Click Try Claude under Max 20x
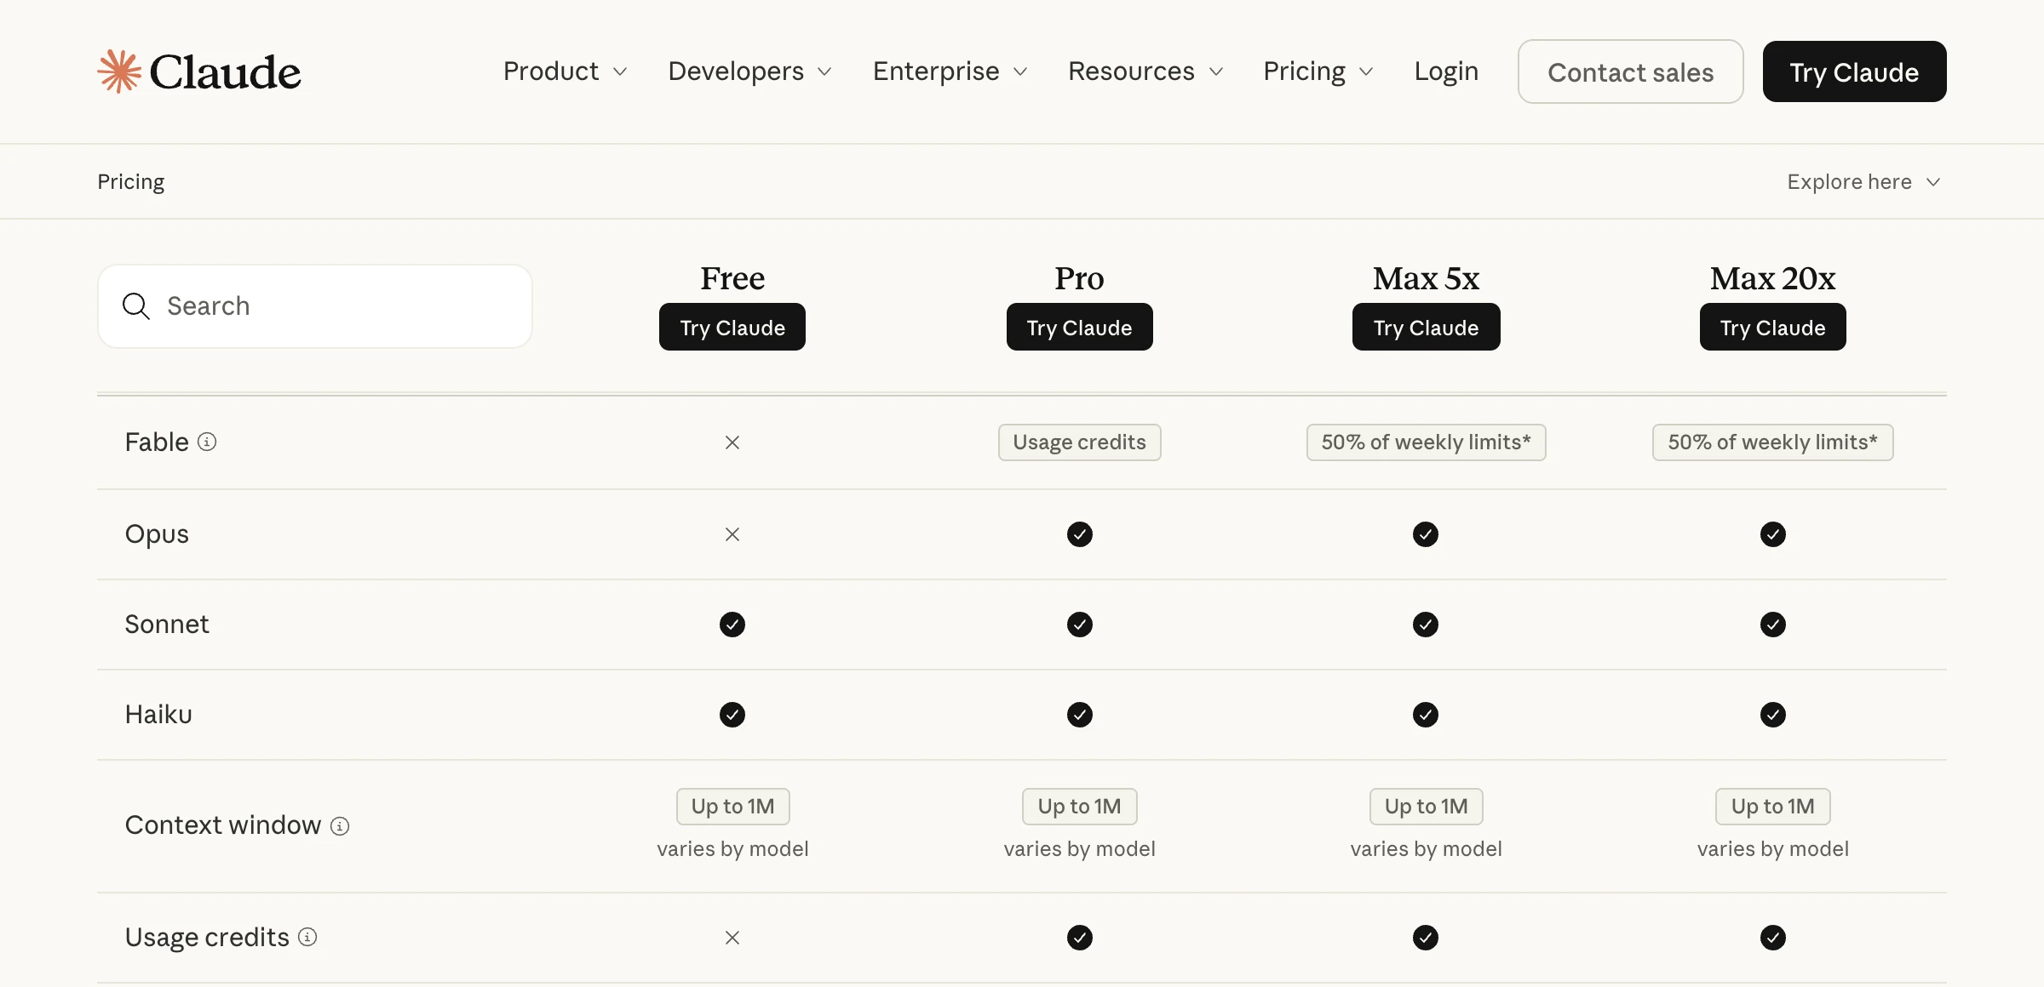This screenshot has height=987, width=2044. coord(1773,327)
